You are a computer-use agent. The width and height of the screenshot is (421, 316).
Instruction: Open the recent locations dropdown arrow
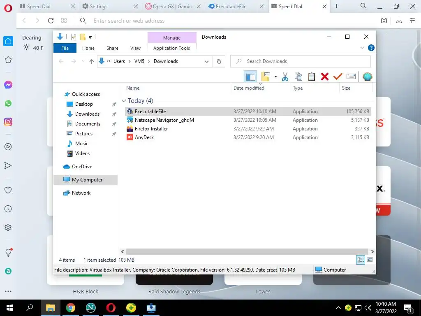(83, 62)
